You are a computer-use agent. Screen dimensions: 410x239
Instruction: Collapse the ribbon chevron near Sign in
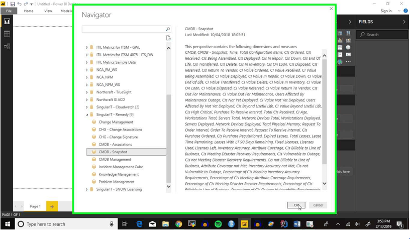pos(399,11)
